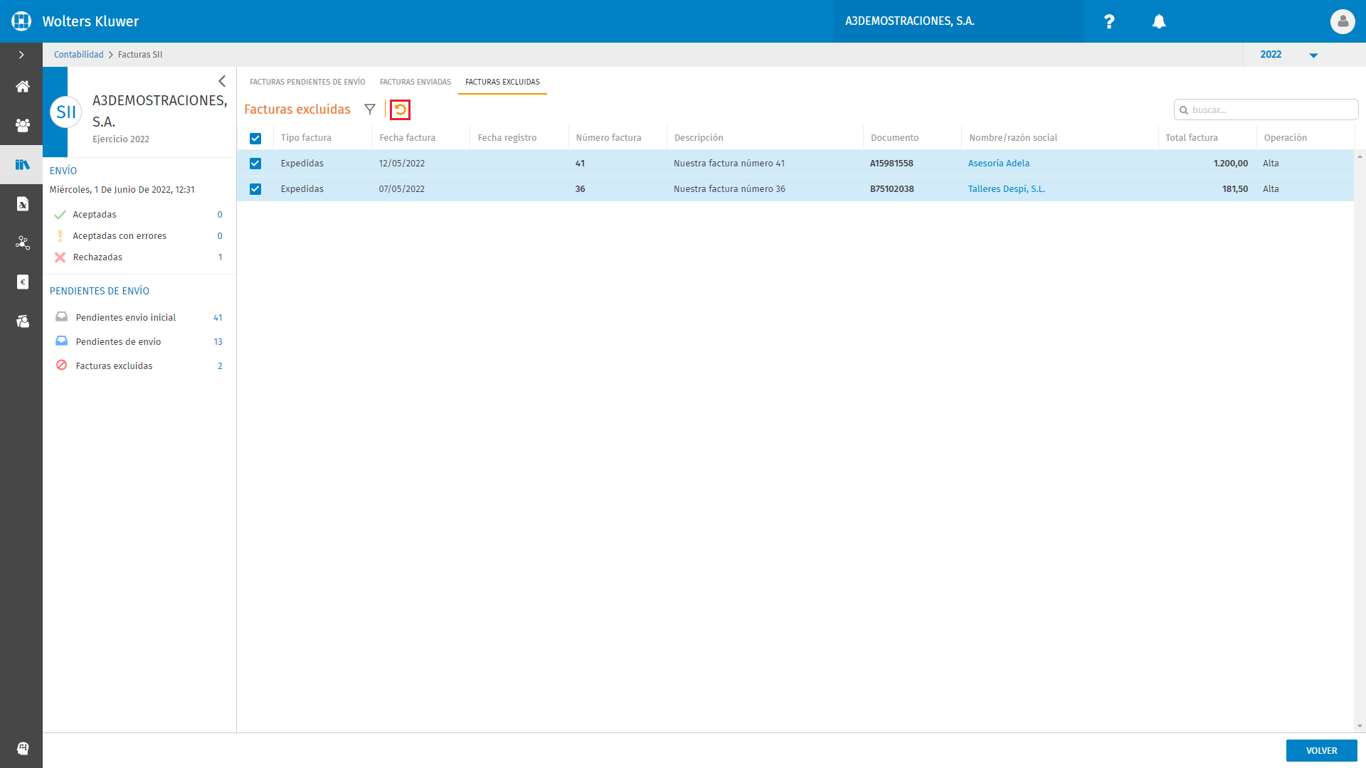The width and height of the screenshot is (1366, 768).
Task: Sort by Total factura column header
Action: coord(1192,138)
